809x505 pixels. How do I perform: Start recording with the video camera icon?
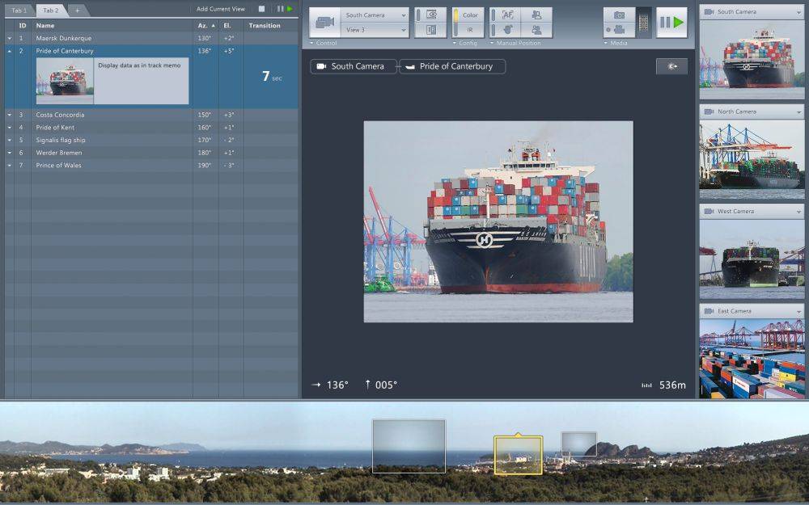(619, 30)
